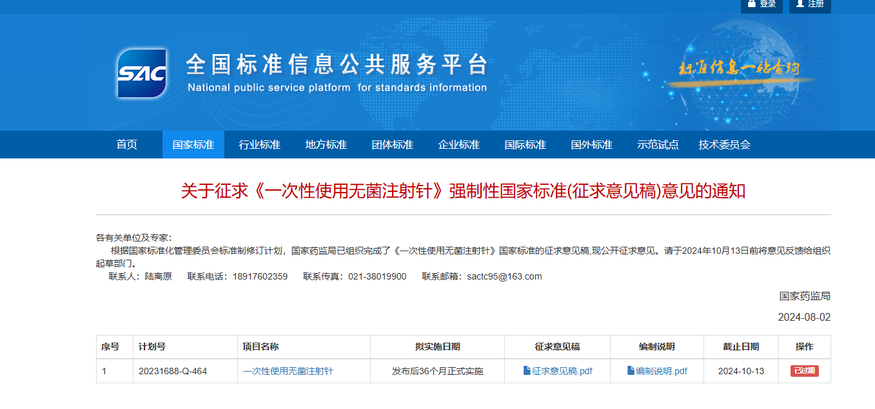
Task: Click the PDF file icon for 征求意见稿
Action: (526, 370)
